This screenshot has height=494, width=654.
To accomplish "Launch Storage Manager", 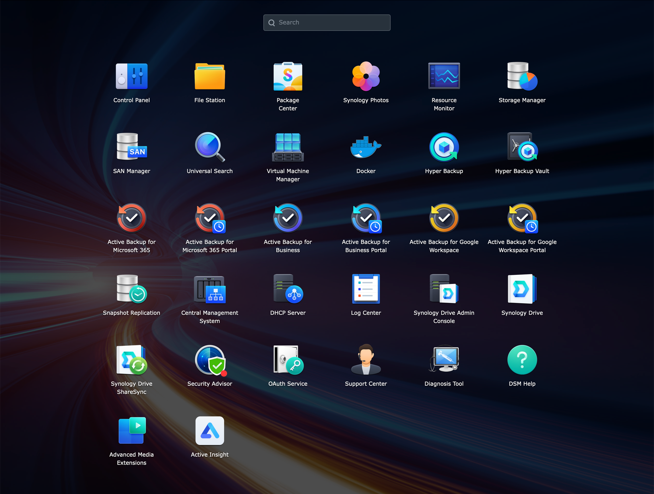I will tap(522, 76).
